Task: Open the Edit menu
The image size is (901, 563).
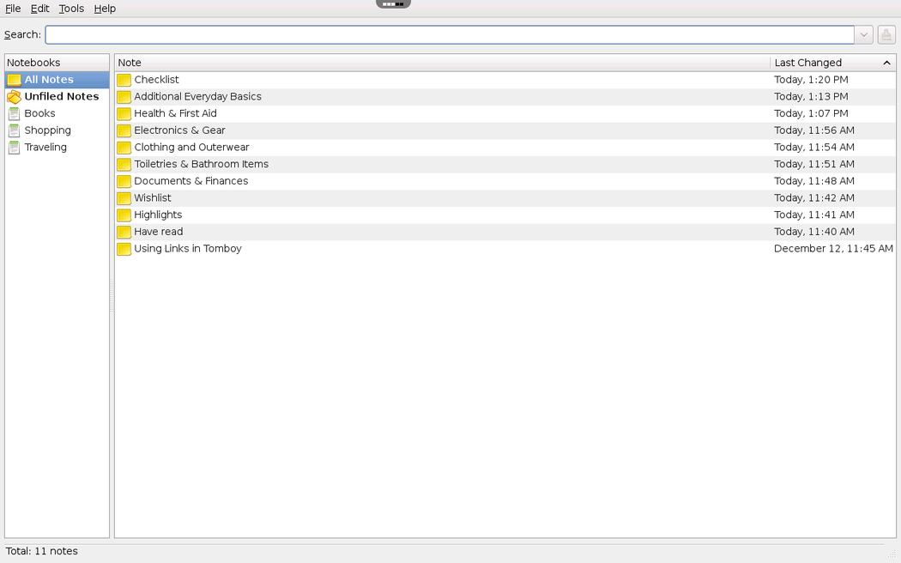Action: point(40,9)
